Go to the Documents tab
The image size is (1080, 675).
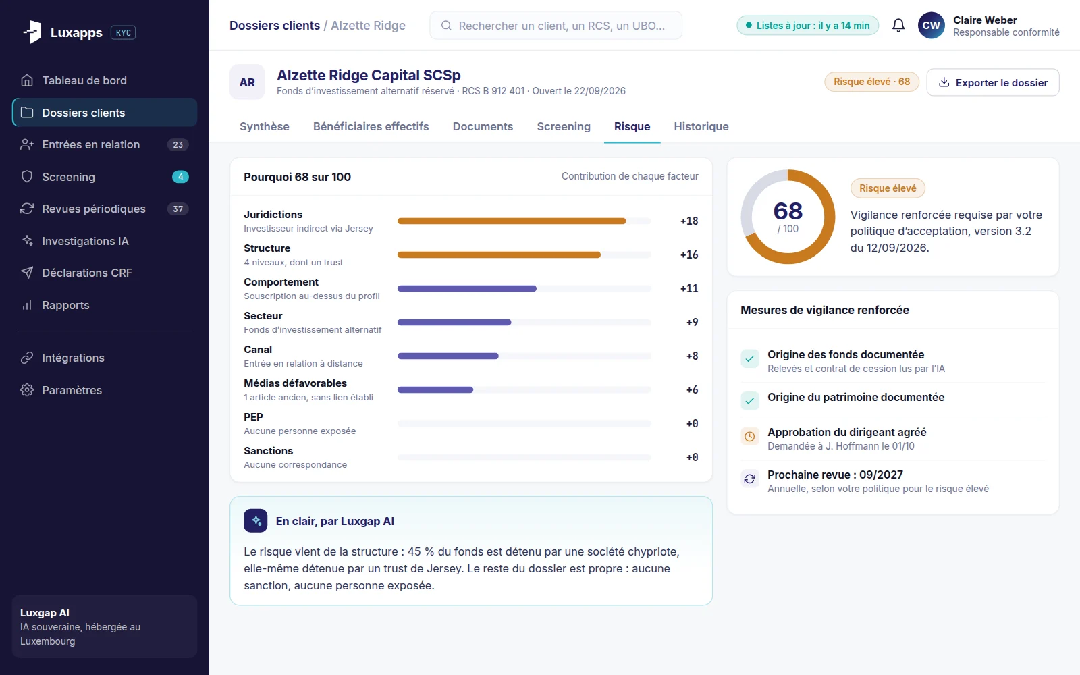(x=483, y=126)
